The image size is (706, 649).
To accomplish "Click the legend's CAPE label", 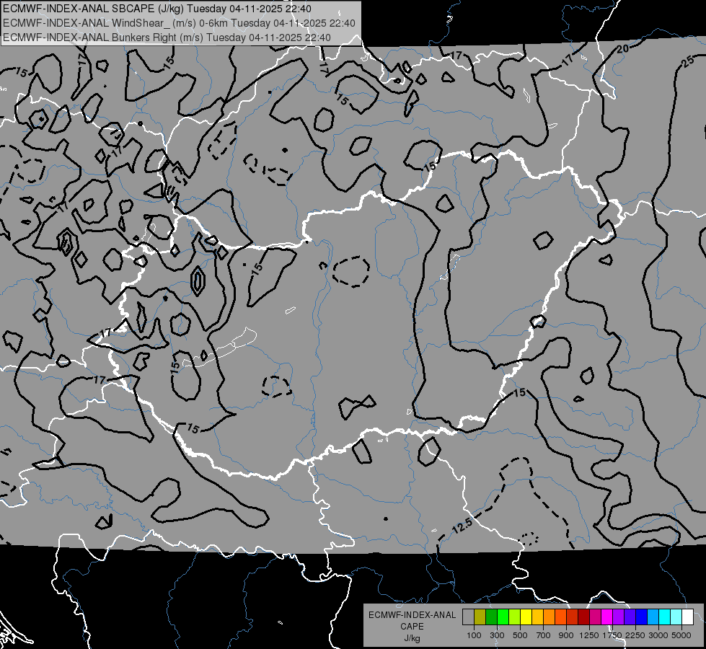I will pyautogui.click(x=412, y=627).
